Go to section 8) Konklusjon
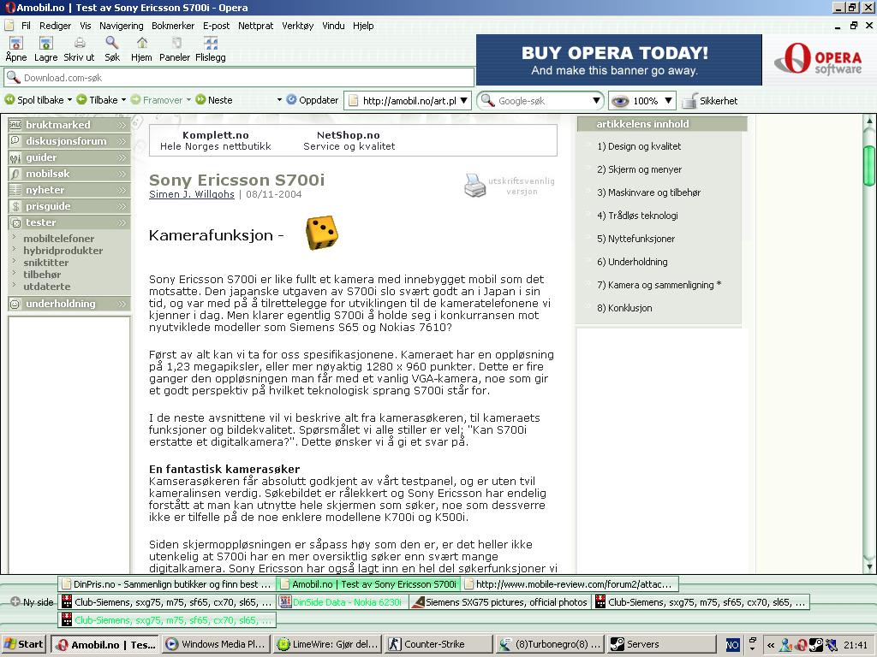Image resolution: width=877 pixels, height=657 pixels. click(624, 308)
